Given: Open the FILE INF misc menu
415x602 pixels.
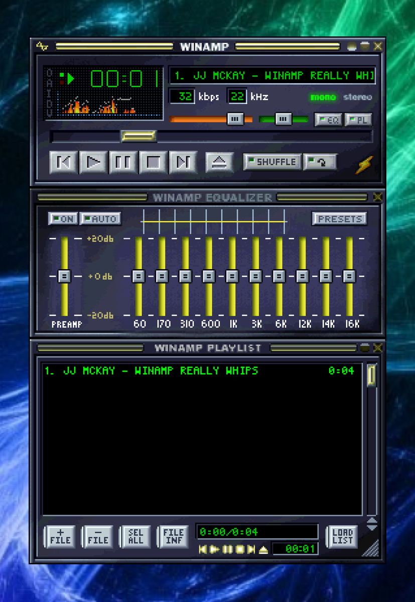Looking at the screenshot, I should [x=173, y=536].
